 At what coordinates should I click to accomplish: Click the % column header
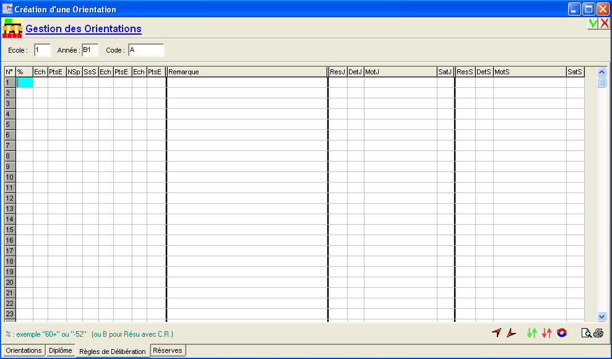pyautogui.click(x=24, y=72)
